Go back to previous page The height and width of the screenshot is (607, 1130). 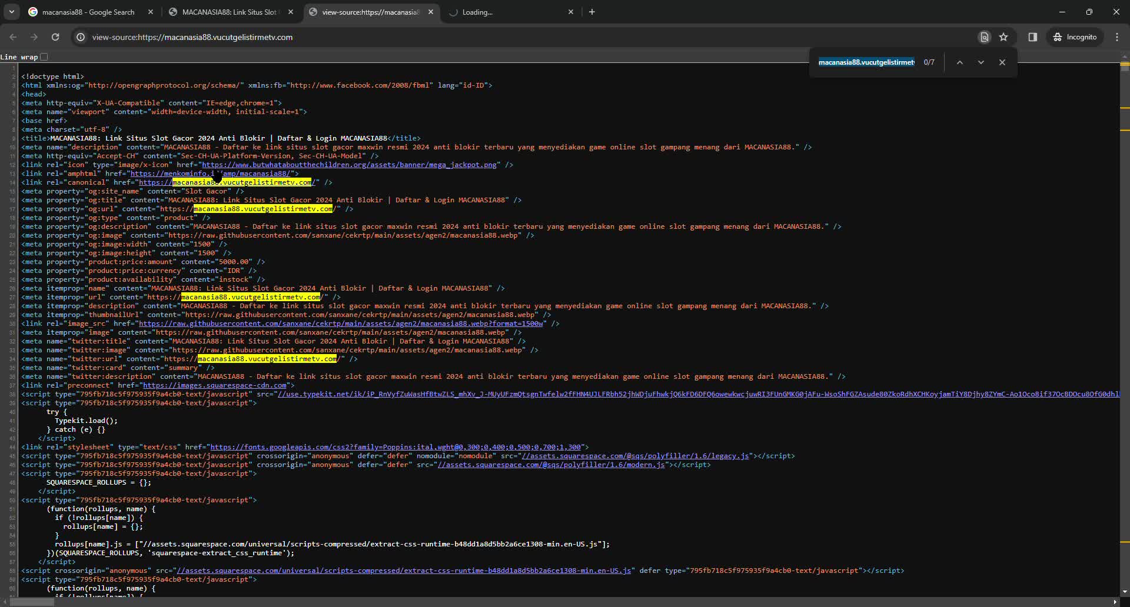tap(13, 37)
